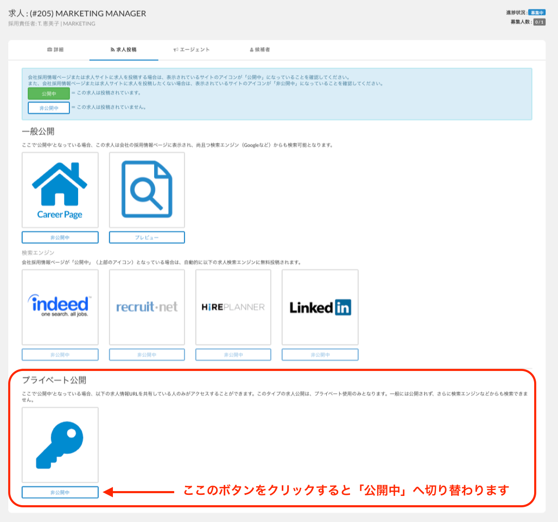Image resolution: width=558 pixels, height=522 pixels.
Task: Open the 詳細 tab
Action: pyautogui.click(x=55, y=49)
